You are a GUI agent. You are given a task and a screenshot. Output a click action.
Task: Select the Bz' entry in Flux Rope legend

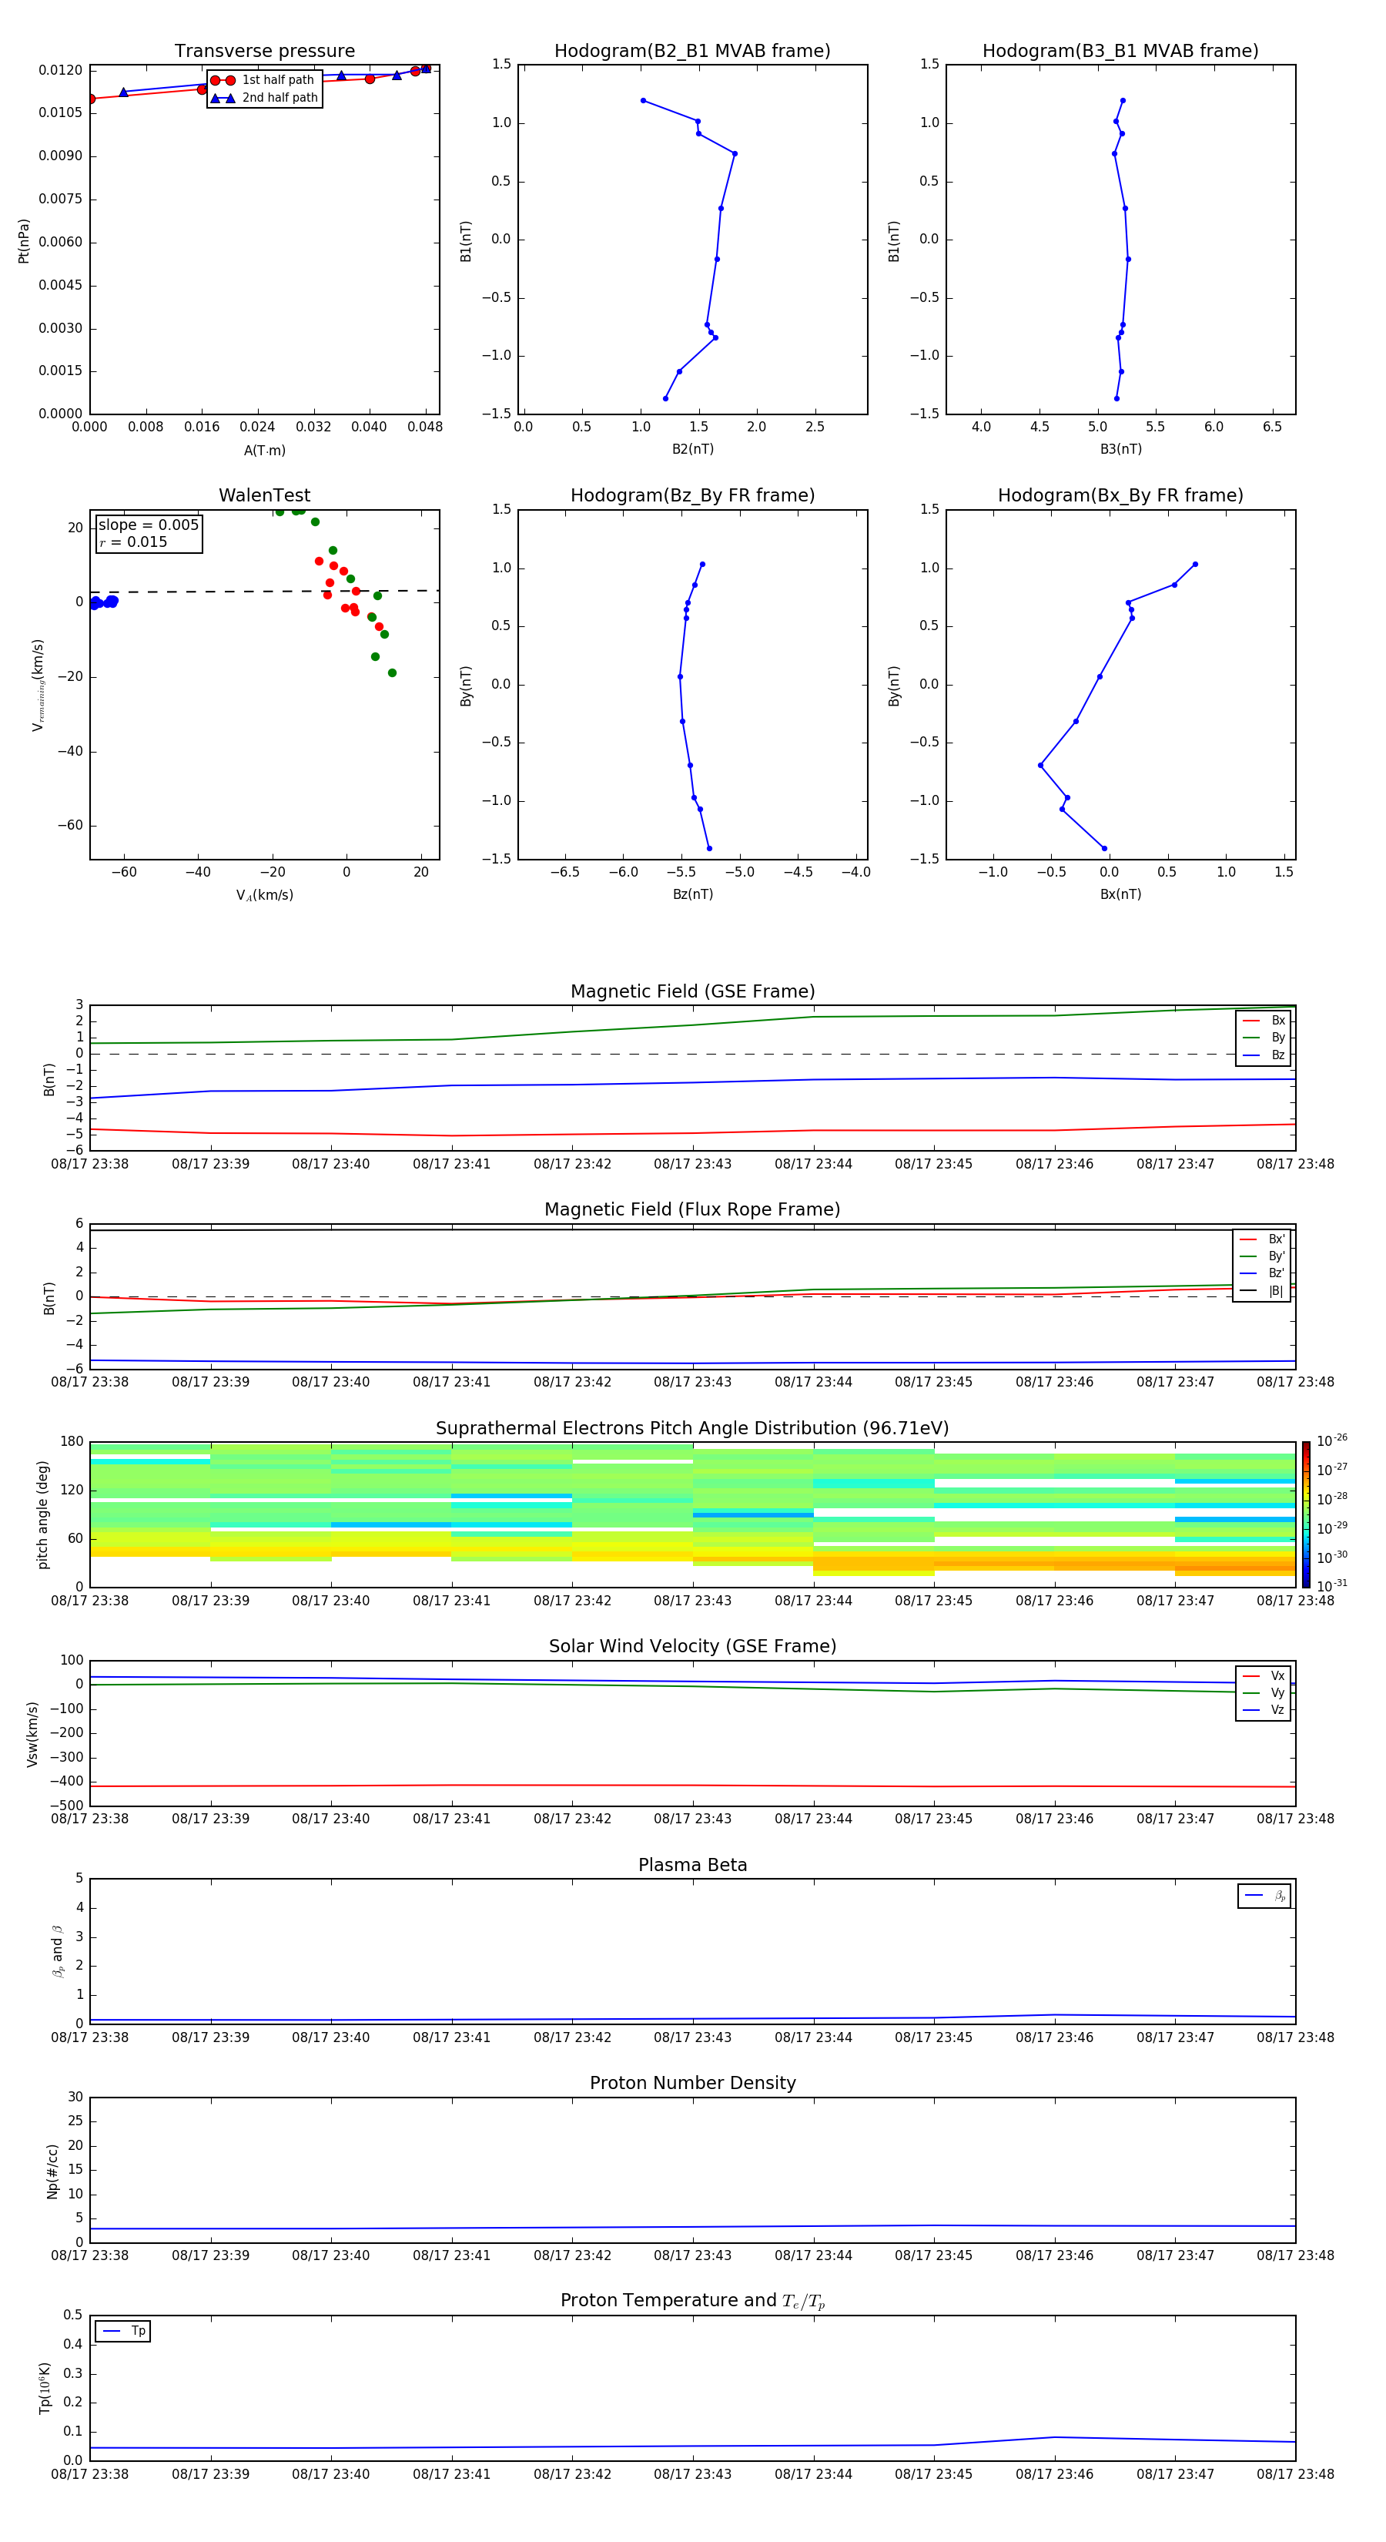tap(1262, 1274)
